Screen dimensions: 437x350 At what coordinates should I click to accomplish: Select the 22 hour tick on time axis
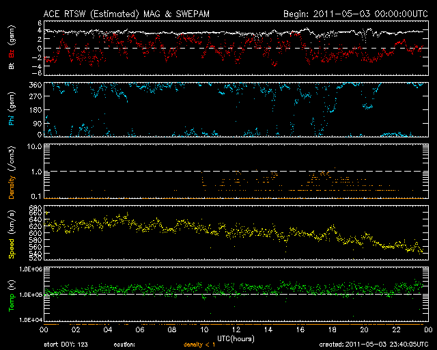[395, 329]
